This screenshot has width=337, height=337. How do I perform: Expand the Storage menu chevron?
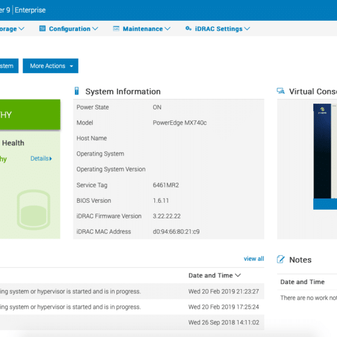pyautogui.click(x=21, y=29)
